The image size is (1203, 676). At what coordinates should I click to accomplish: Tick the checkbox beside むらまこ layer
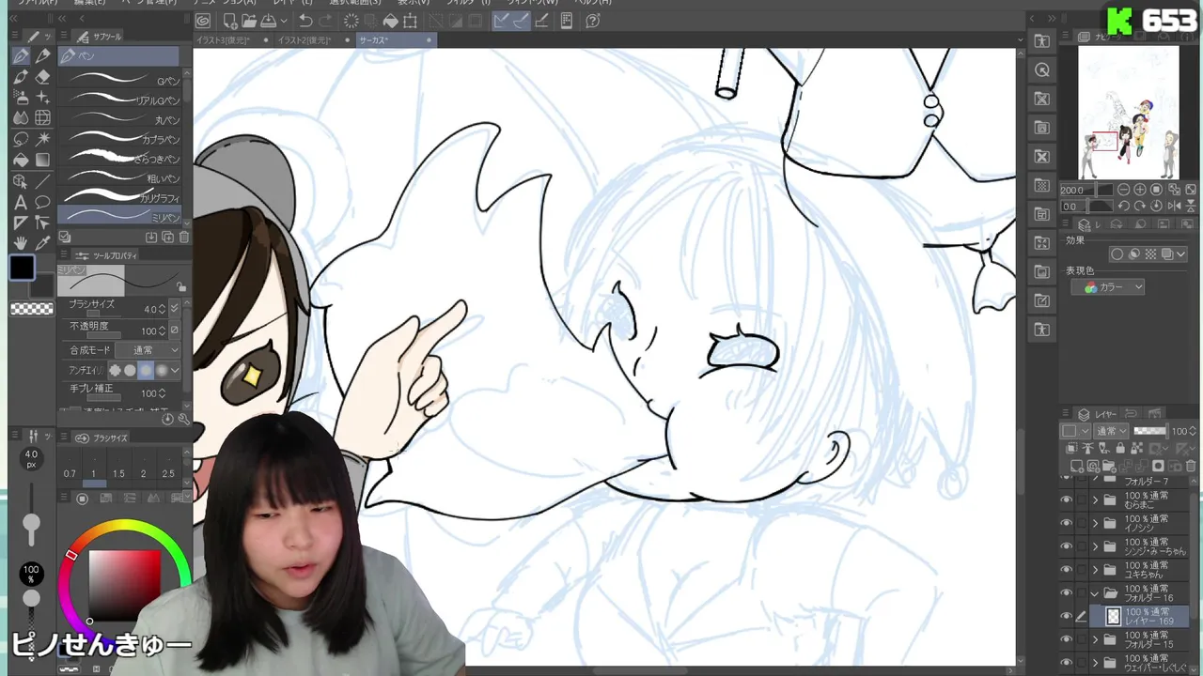click(1081, 500)
